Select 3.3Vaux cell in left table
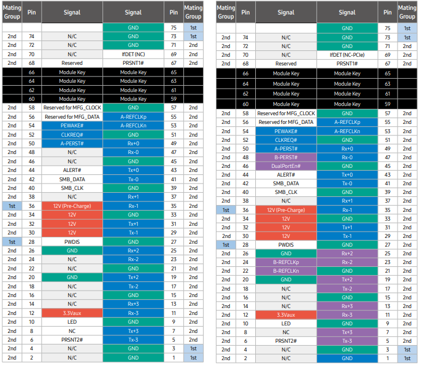The height and width of the screenshot is (370, 423). tap(72, 313)
